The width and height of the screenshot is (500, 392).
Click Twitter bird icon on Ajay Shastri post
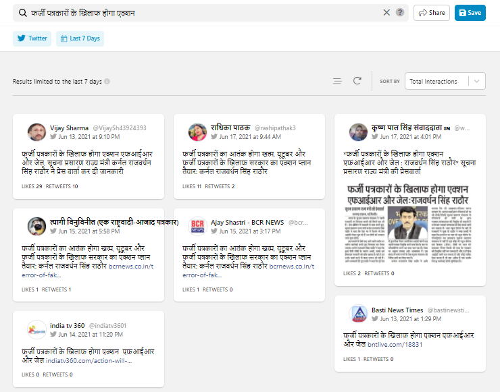[x=214, y=231]
